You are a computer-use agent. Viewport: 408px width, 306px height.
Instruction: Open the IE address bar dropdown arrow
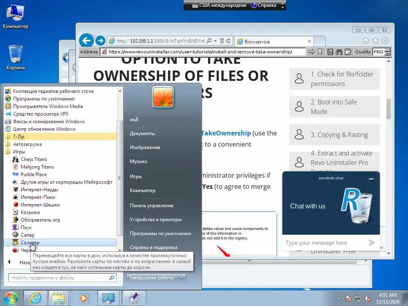pos(215,41)
